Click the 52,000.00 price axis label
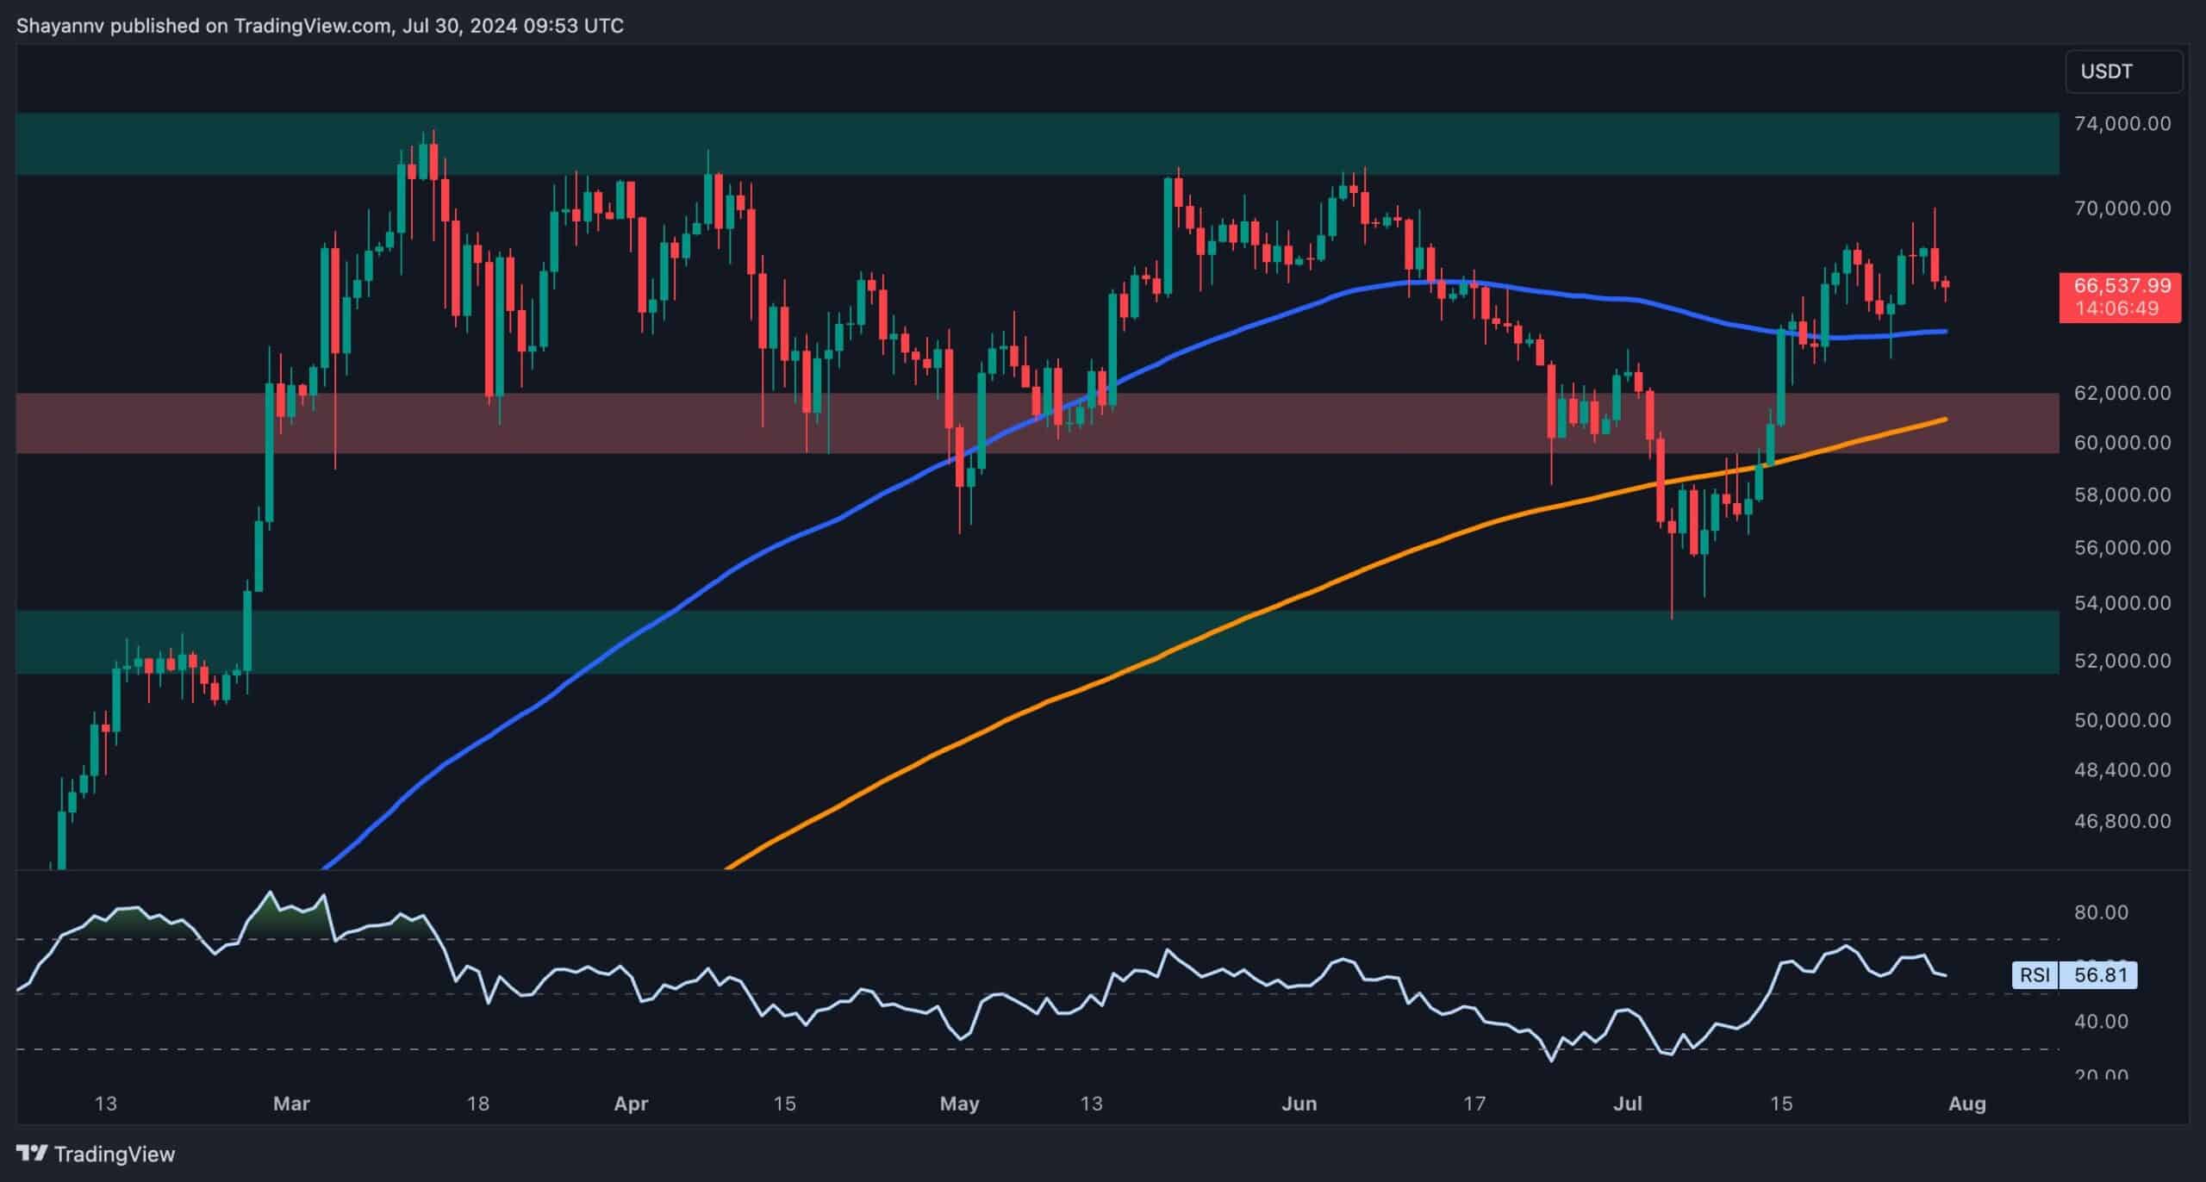Image resolution: width=2206 pixels, height=1182 pixels. pyautogui.click(x=2122, y=660)
